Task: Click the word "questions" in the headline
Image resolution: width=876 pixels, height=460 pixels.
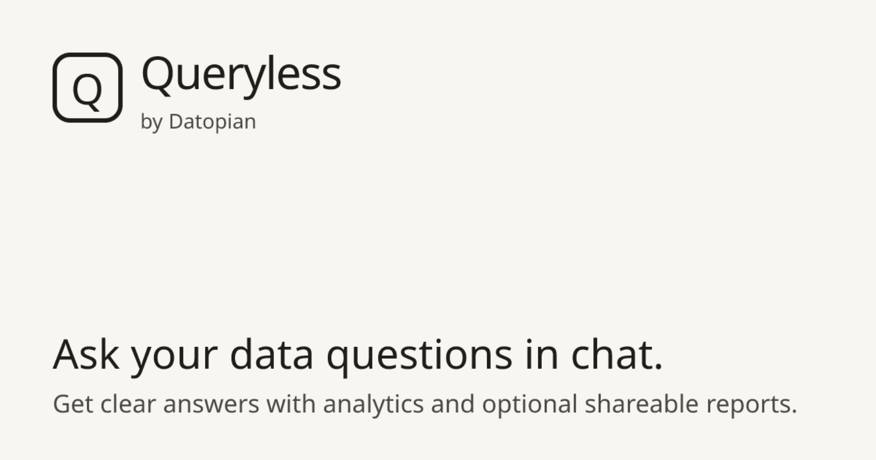Action: tap(419, 356)
